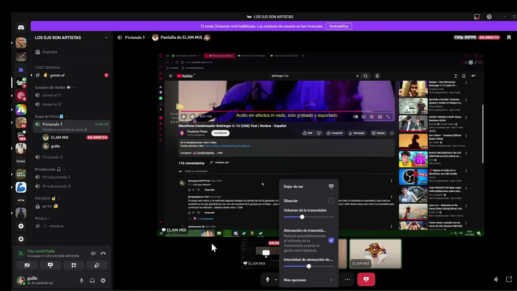517x291 pixels.
Task: Toggle camera on in voice panel
Action: [x=27, y=265]
